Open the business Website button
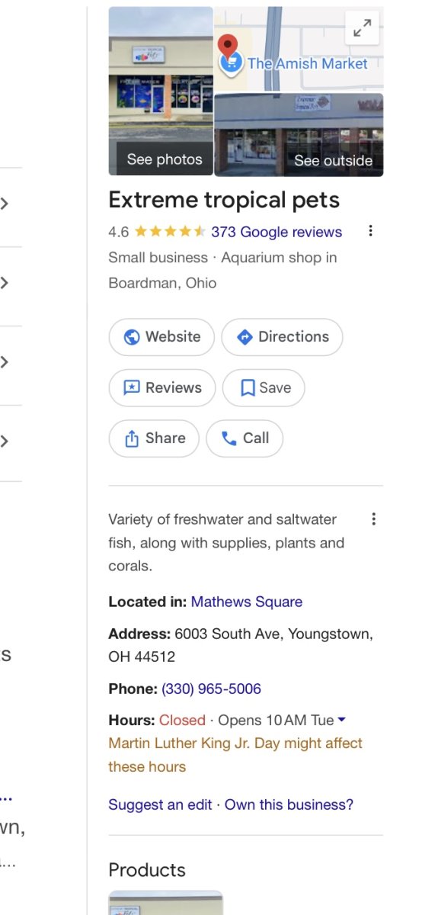The width and height of the screenshot is (438, 915). click(161, 337)
